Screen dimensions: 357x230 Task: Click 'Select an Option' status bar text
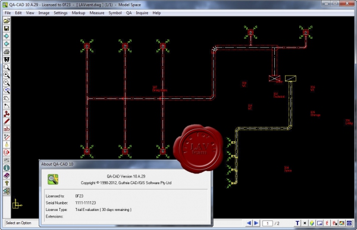coord(18,223)
